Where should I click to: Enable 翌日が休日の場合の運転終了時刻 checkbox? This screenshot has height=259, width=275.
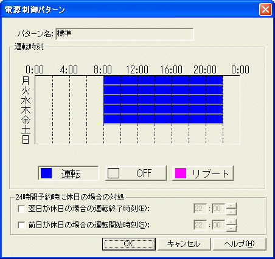pyautogui.click(x=21, y=209)
